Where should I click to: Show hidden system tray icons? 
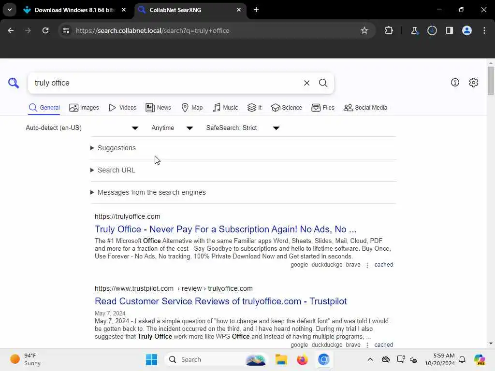coord(370,359)
